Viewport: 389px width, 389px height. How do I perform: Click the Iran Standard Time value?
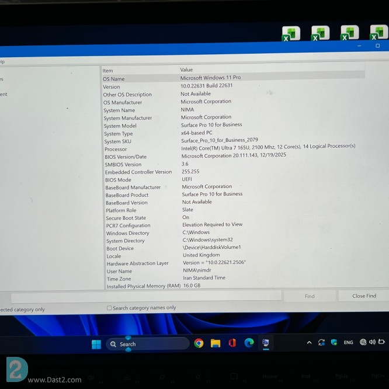click(204, 278)
